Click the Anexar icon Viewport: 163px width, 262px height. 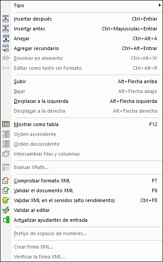pyautogui.click(x=6, y=38)
